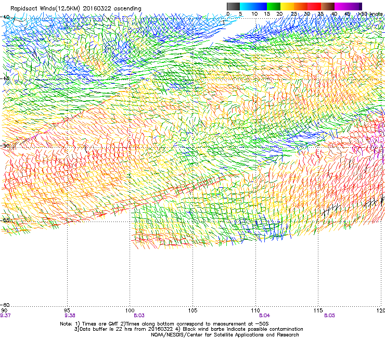Click the 110 longitude label
The height and width of the screenshot is (338, 385).
coord(255,310)
